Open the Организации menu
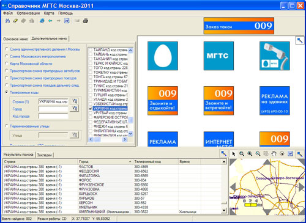 (x=28, y=13)
